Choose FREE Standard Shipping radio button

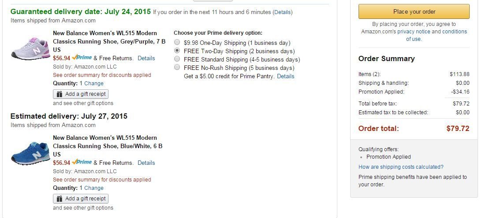point(177,59)
